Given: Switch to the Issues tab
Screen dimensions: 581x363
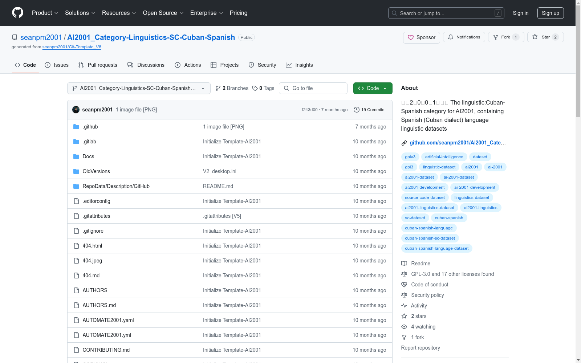Looking at the screenshot, I should pyautogui.click(x=57, y=65).
